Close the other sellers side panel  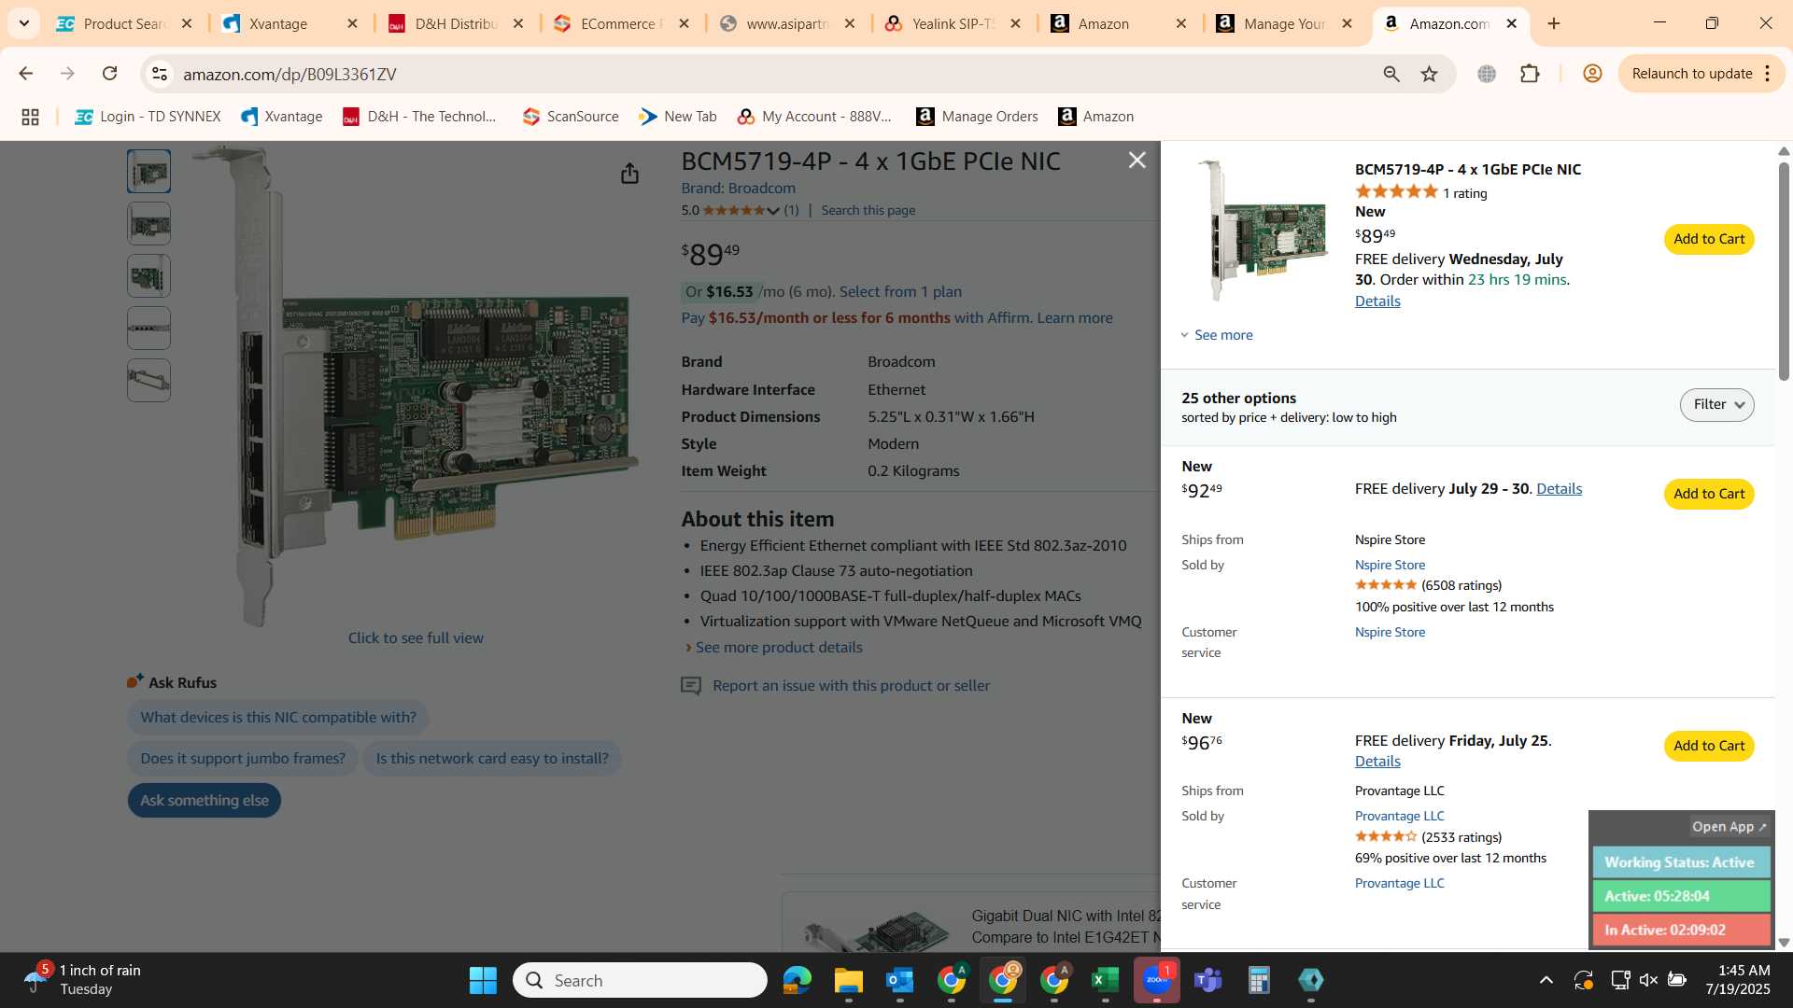[1137, 161]
